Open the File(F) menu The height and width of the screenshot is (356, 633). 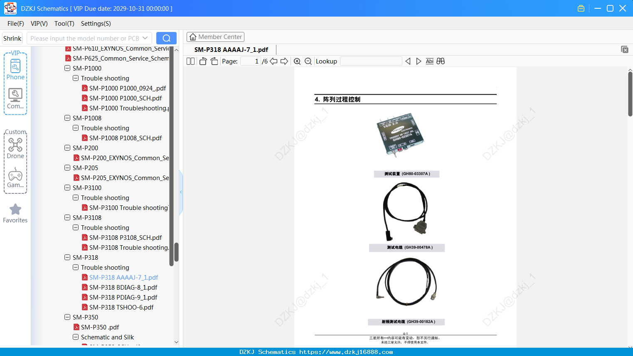16,24
